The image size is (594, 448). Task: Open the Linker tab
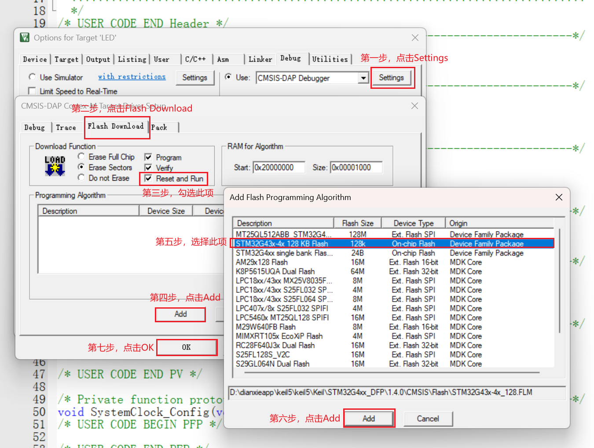click(x=260, y=59)
